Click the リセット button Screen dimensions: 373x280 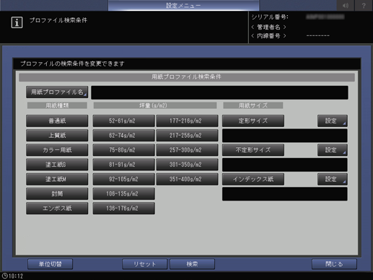click(144, 264)
